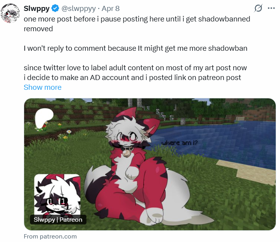
Task: Open the Grok slashed-circle icon
Action: (258, 8)
